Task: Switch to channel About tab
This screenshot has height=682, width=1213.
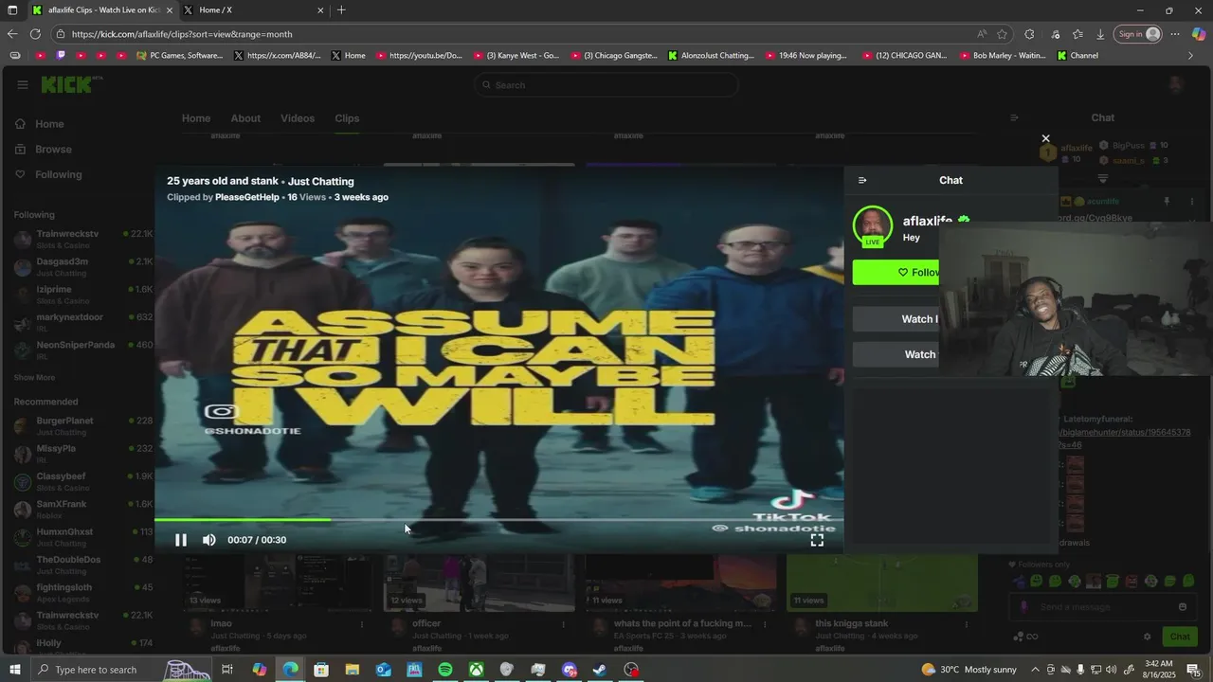Action: click(245, 118)
